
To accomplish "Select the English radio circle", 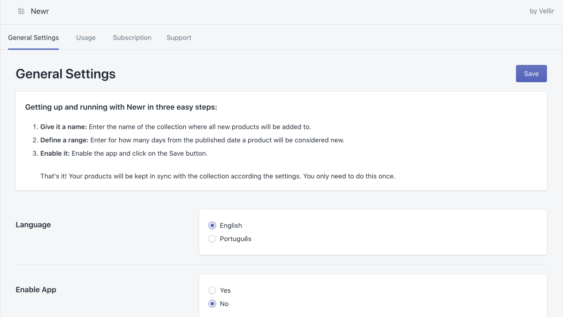I will point(212,225).
